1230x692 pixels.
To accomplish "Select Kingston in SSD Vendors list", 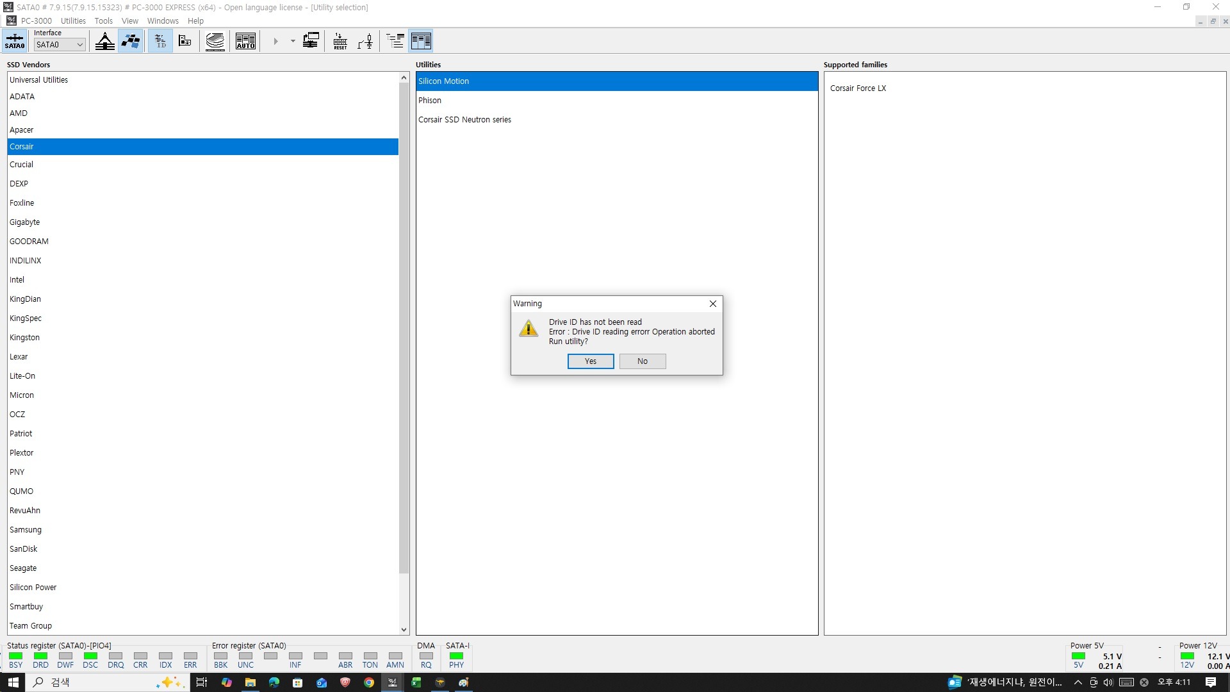I will 202,338.
